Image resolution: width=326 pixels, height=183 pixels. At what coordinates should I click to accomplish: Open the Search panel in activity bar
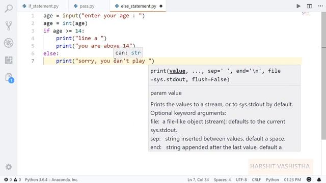[x=9, y=9]
